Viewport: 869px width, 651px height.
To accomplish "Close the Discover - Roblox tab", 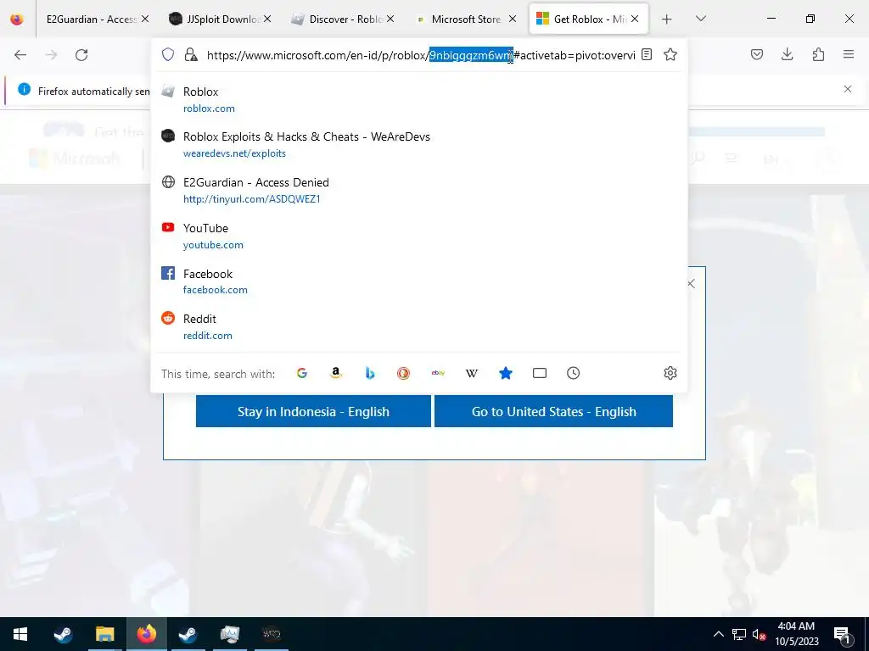I will coord(390,19).
